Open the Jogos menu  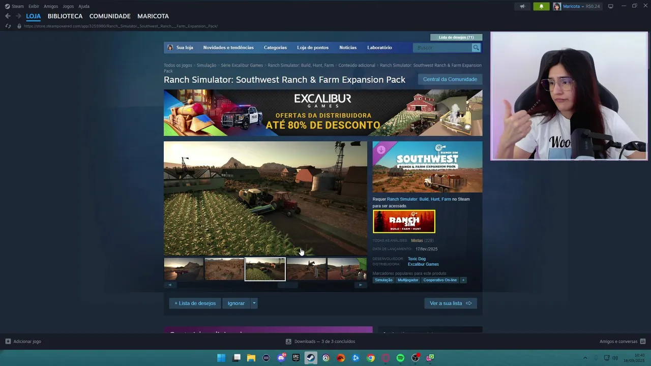(68, 6)
